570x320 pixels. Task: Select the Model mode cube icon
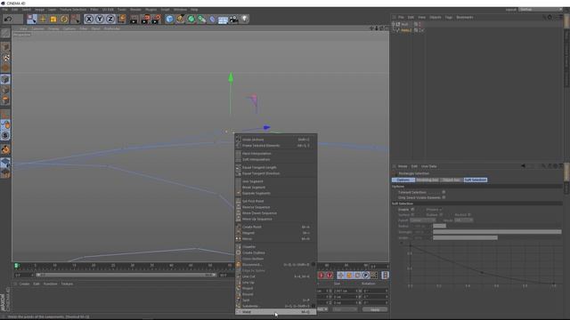[x=5, y=47]
